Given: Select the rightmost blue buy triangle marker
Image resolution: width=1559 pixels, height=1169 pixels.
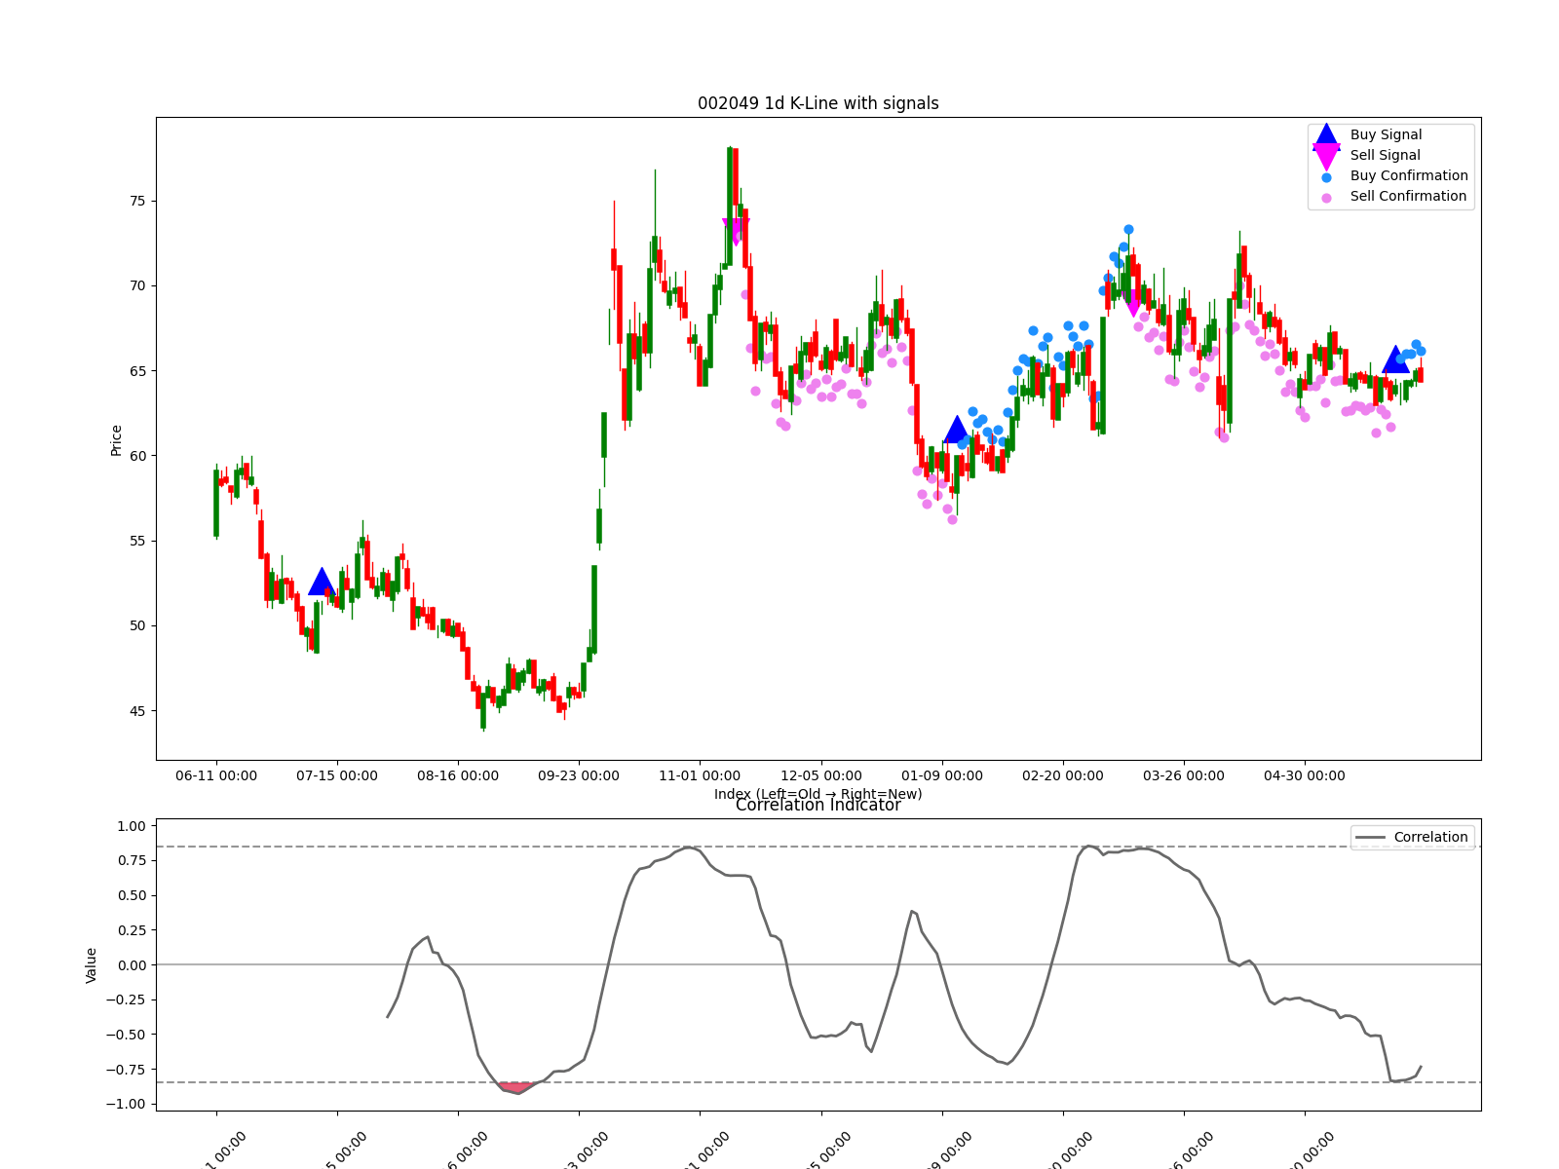Looking at the screenshot, I should click(1395, 359).
